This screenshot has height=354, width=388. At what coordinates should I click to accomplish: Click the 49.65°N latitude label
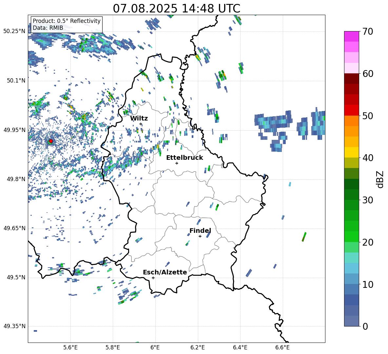click(14, 228)
